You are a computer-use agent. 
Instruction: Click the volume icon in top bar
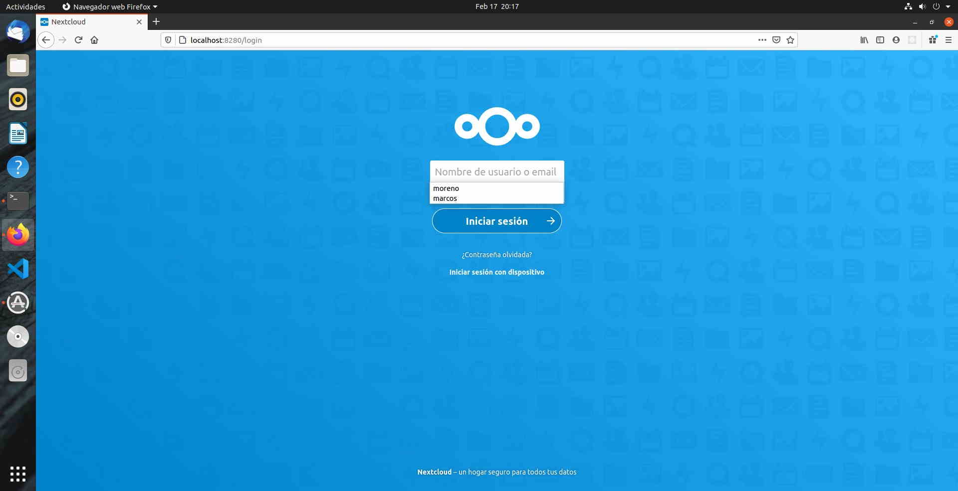(x=922, y=6)
